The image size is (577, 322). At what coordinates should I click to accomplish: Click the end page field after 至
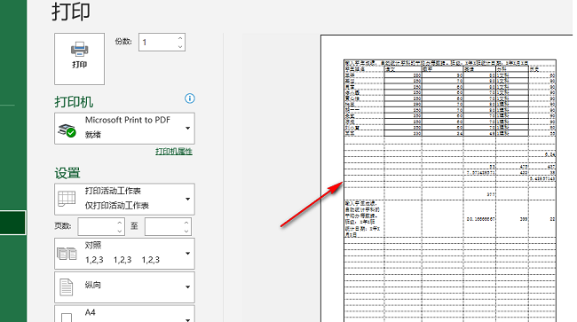pos(163,226)
